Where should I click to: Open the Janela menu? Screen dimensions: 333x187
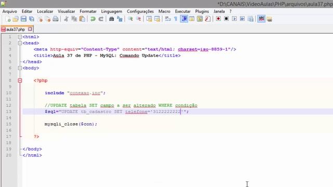pos(219,11)
